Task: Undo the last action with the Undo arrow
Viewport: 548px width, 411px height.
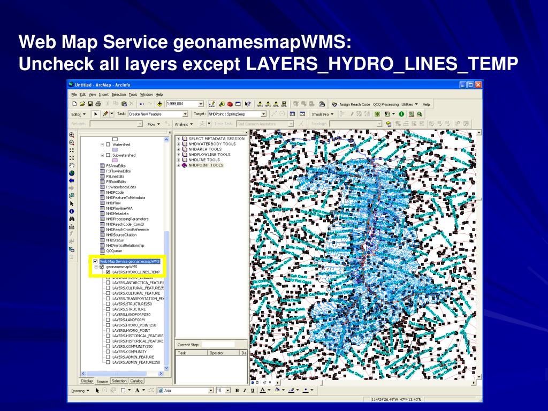Action: click(141, 104)
